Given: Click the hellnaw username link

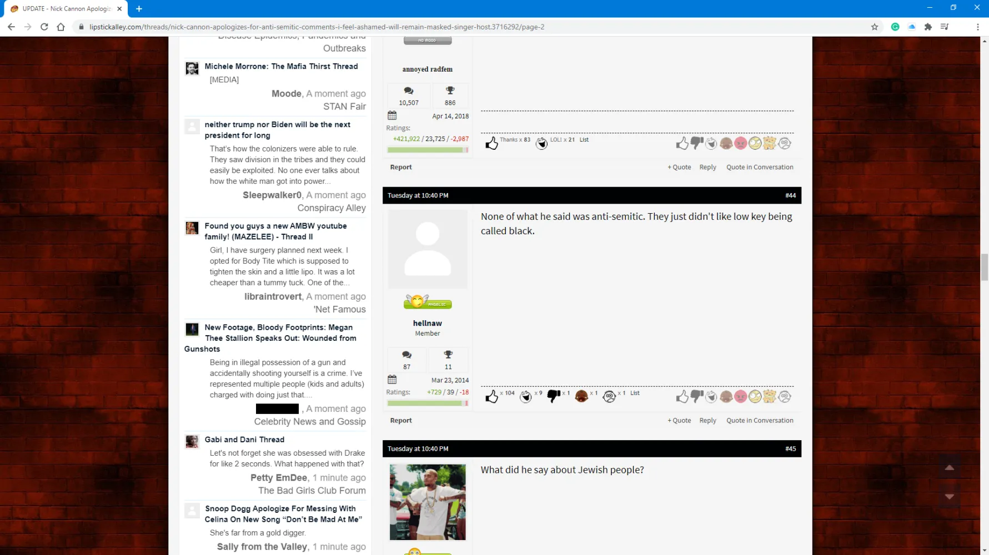Looking at the screenshot, I should coord(427,323).
